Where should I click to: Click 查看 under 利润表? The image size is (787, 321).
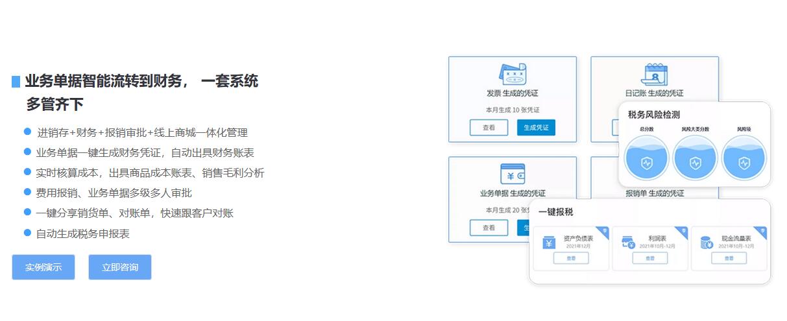(650, 258)
